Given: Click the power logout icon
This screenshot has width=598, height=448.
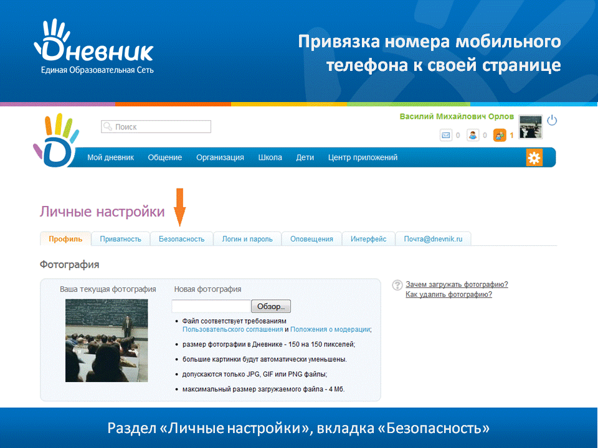Looking at the screenshot, I should pyautogui.click(x=552, y=120).
